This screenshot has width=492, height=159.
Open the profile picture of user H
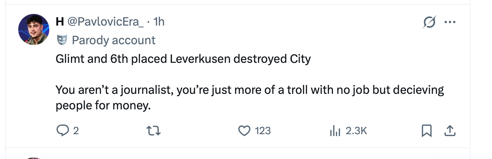coord(33,30)
